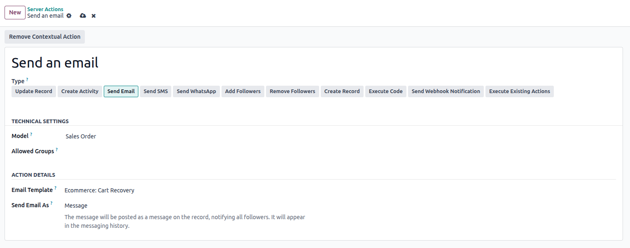Go back to Server Actions breadcrumb
Image resolution: width=630 pixels, height=248 pixels.
[45, 9]
